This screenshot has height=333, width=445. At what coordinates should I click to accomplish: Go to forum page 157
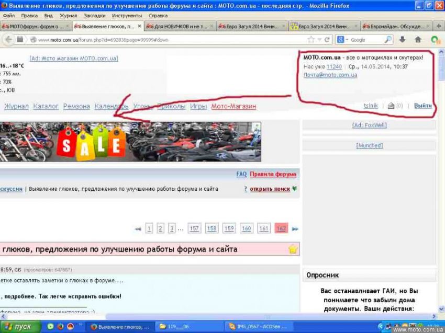click(x=194, y=228)
